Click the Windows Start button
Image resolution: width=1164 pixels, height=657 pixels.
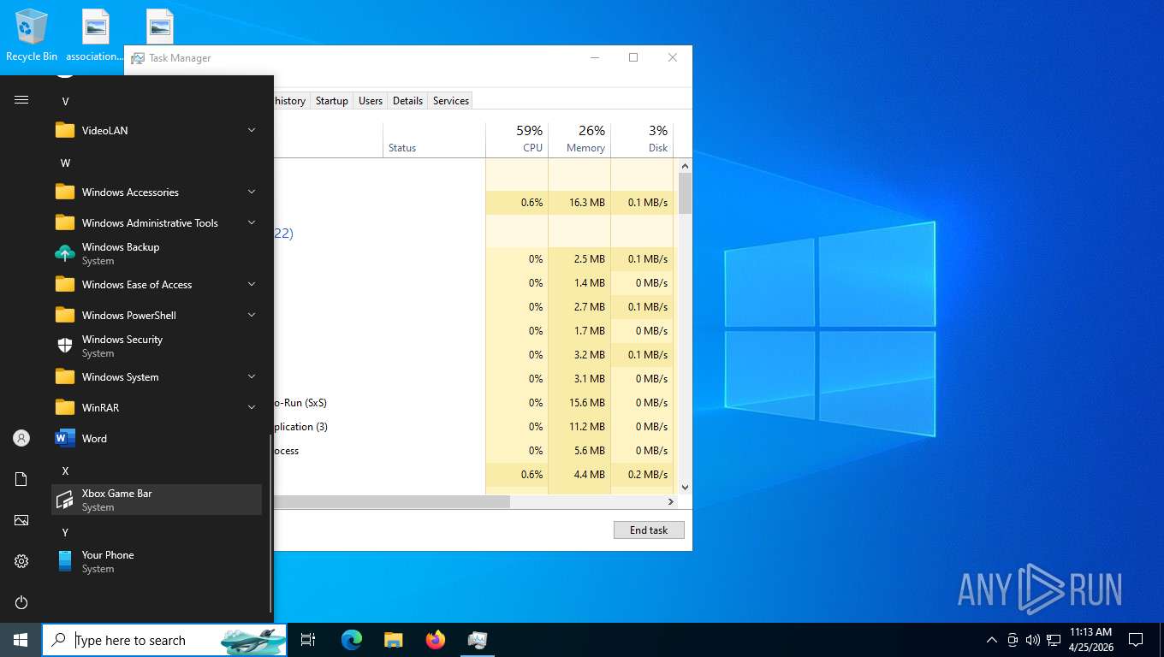coord(21,640)
